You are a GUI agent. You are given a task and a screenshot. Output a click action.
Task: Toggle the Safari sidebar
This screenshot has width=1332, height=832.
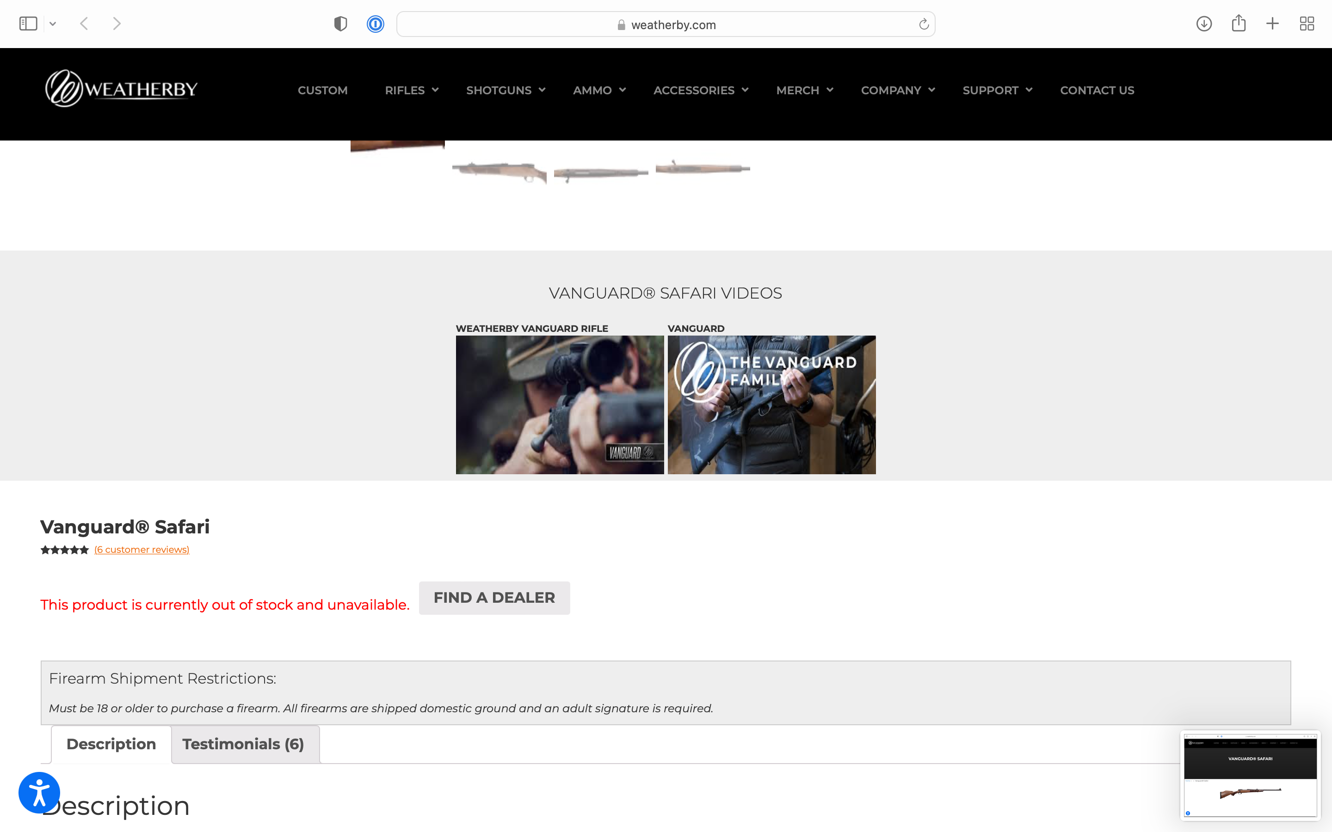[x=28, y=24]
